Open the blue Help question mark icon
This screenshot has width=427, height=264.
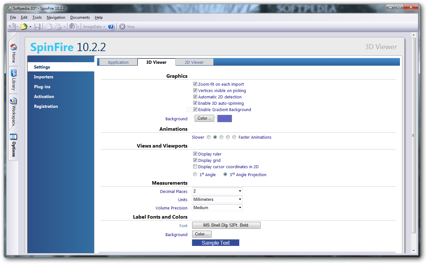pos(111,27)
